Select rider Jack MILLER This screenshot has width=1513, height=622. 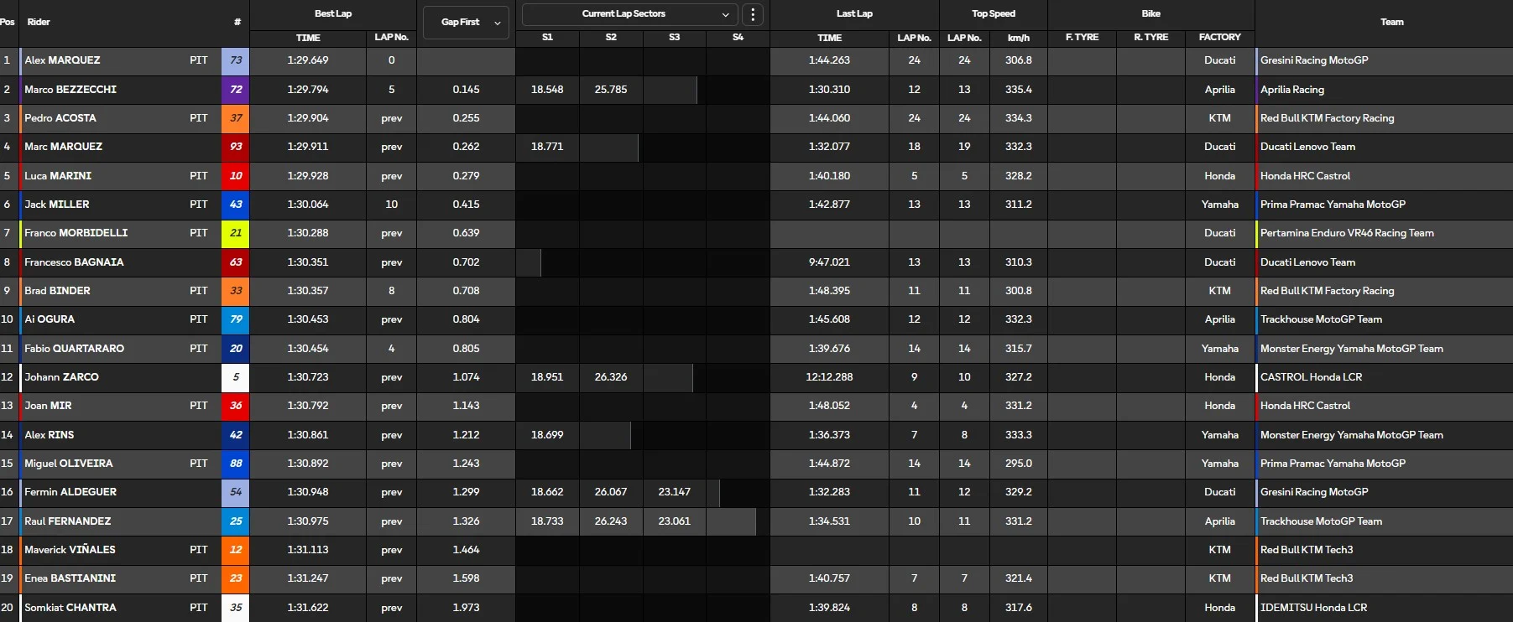(x=56, y=205)
